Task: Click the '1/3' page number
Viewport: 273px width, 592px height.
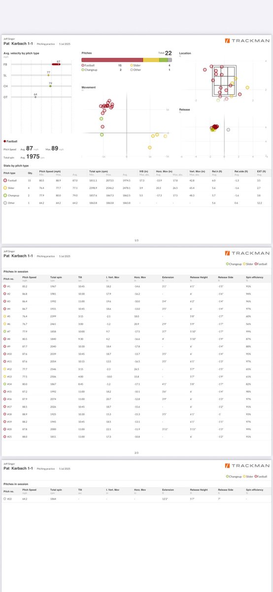Action: point(136,240)
